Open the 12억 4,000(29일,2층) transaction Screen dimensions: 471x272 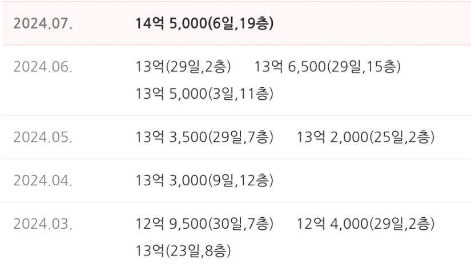[x=365, y=224]
